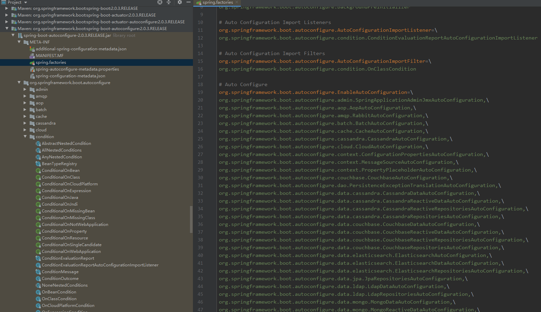This screenshot has height=312, width=541.
Task: Click OnClassCondition entry on line 16
Action: (x=317, y=69)
